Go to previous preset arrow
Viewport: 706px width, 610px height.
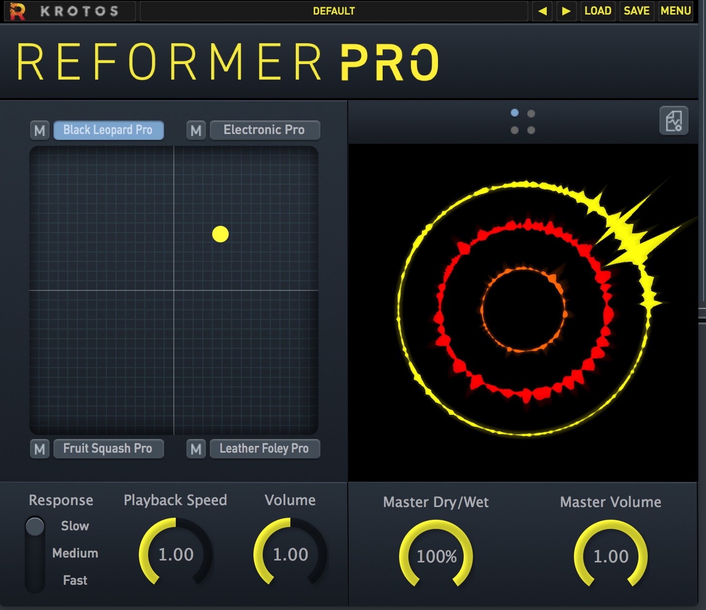click(x=542, y=11)
